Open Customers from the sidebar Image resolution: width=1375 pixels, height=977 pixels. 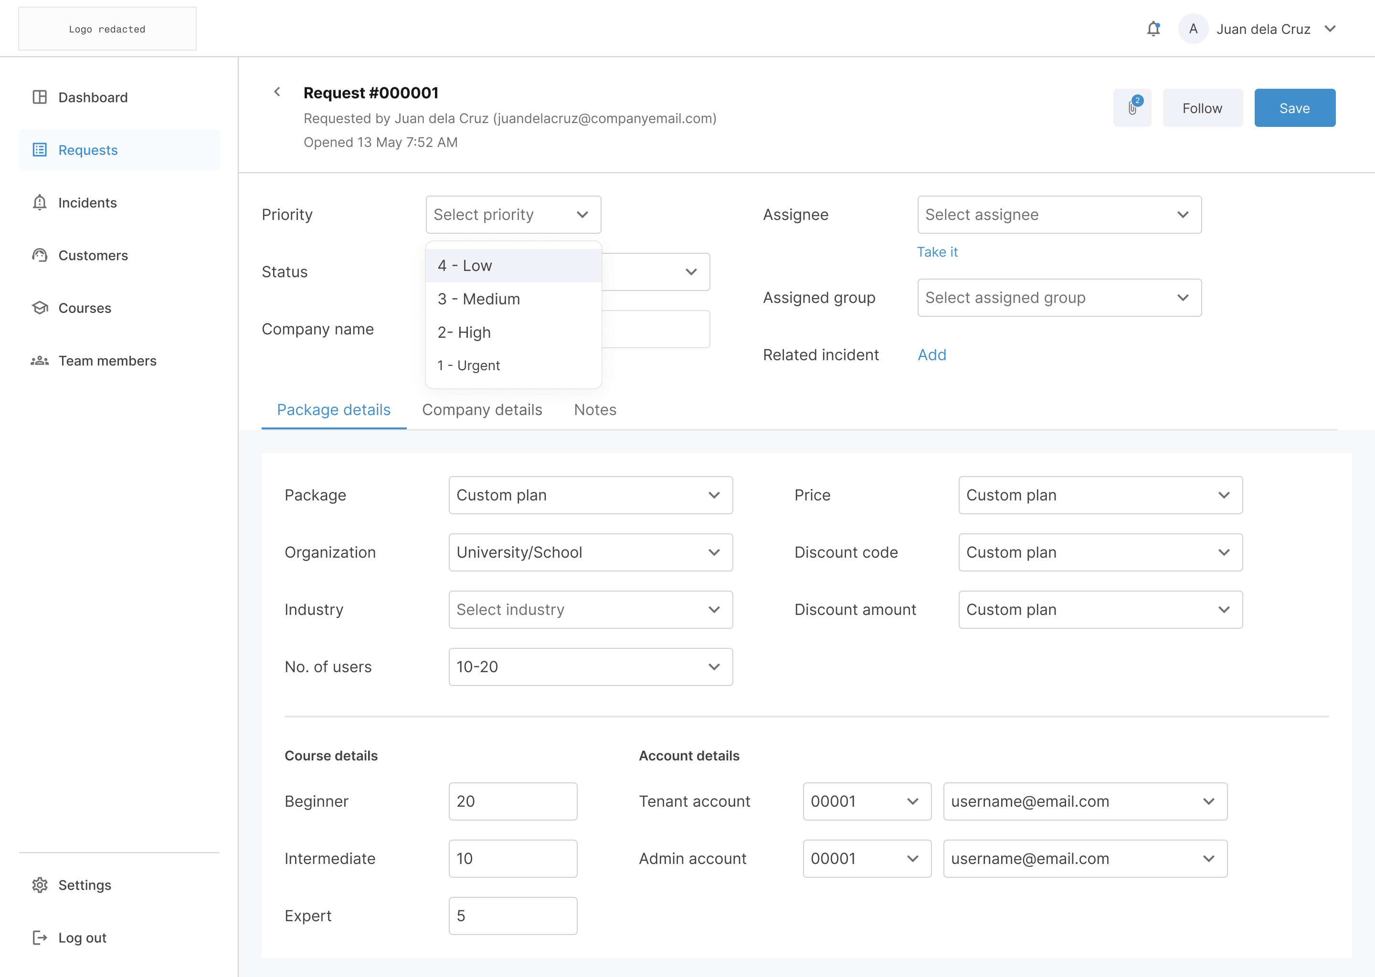tap(39, 255)
